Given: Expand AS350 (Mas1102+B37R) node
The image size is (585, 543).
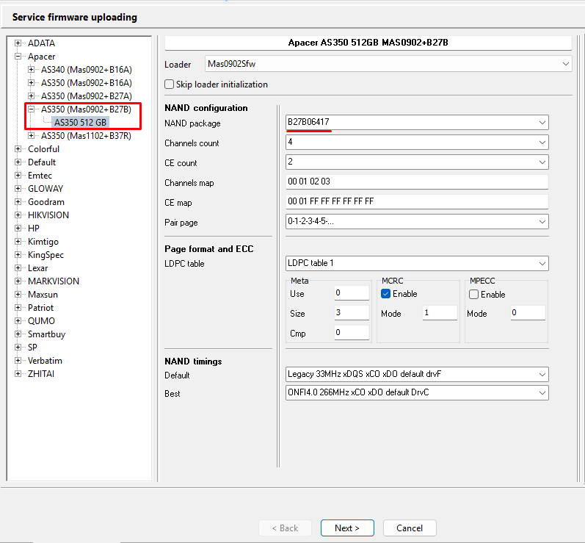Looking at the screenshot, I should 31,135.
